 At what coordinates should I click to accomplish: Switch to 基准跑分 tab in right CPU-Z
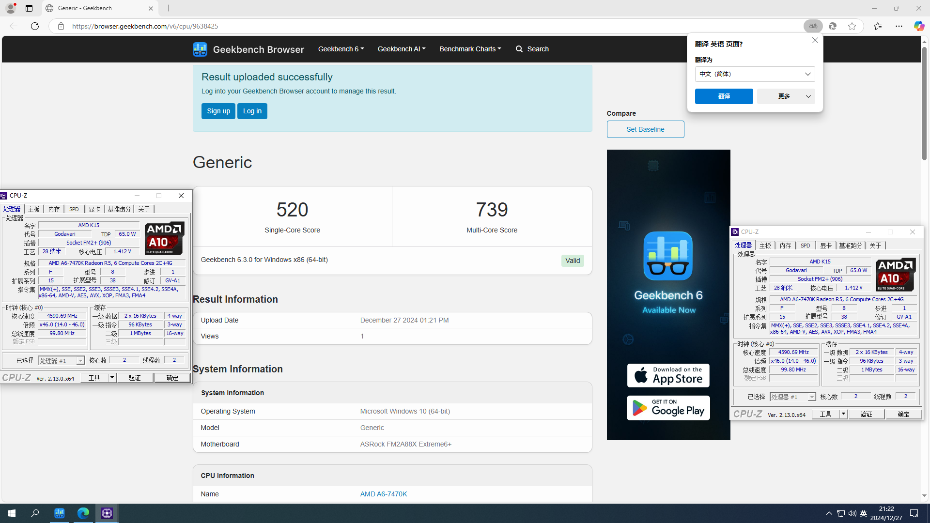[x=851, y=246]
